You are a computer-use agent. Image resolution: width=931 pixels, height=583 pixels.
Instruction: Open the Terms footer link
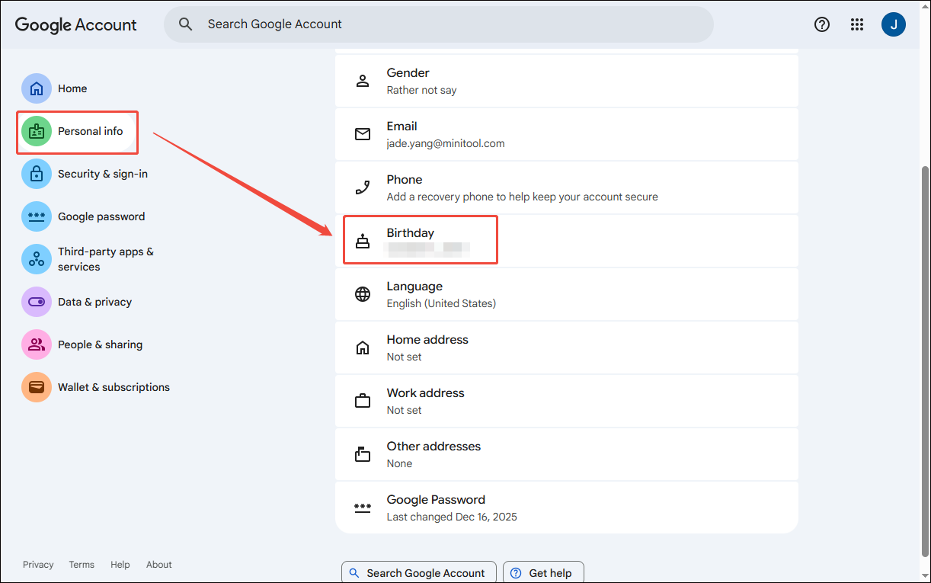(x=82, y=565)
